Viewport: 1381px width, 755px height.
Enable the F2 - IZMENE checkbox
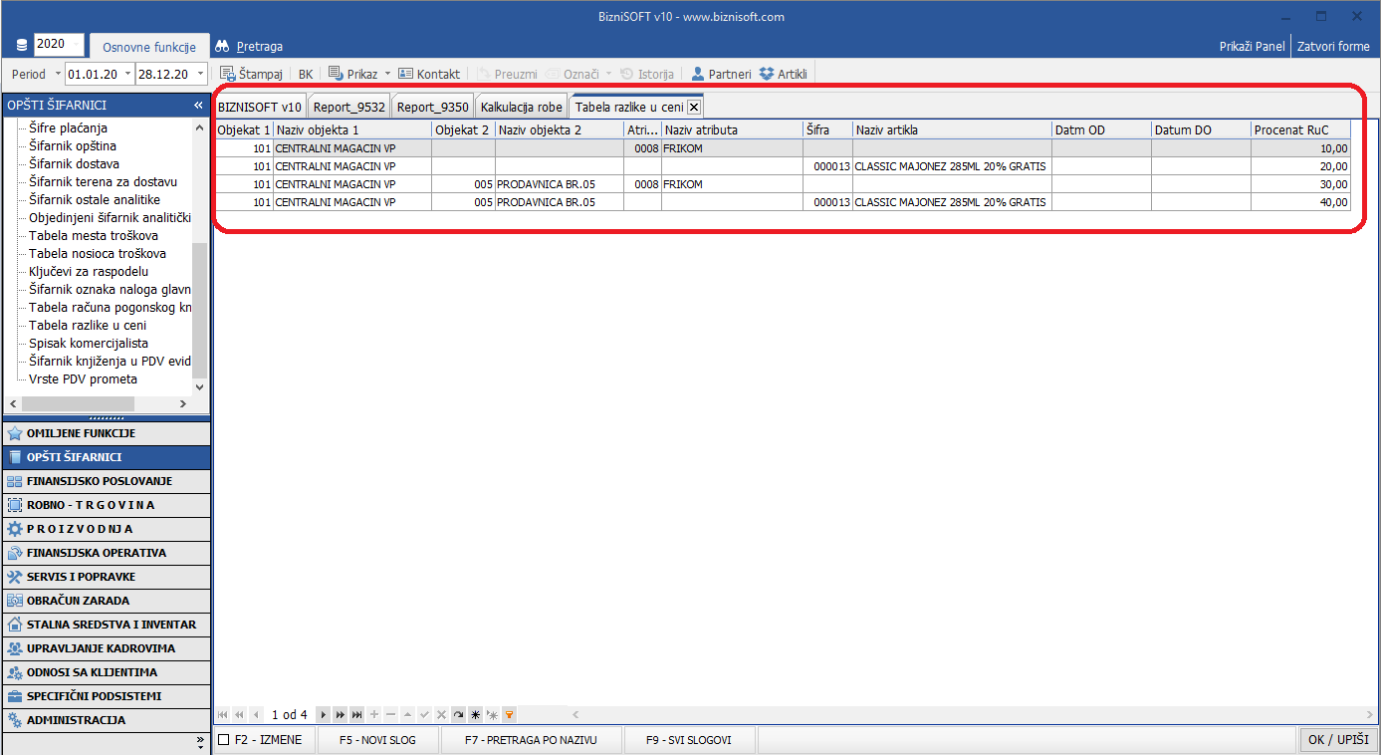[x=224, y=740]
